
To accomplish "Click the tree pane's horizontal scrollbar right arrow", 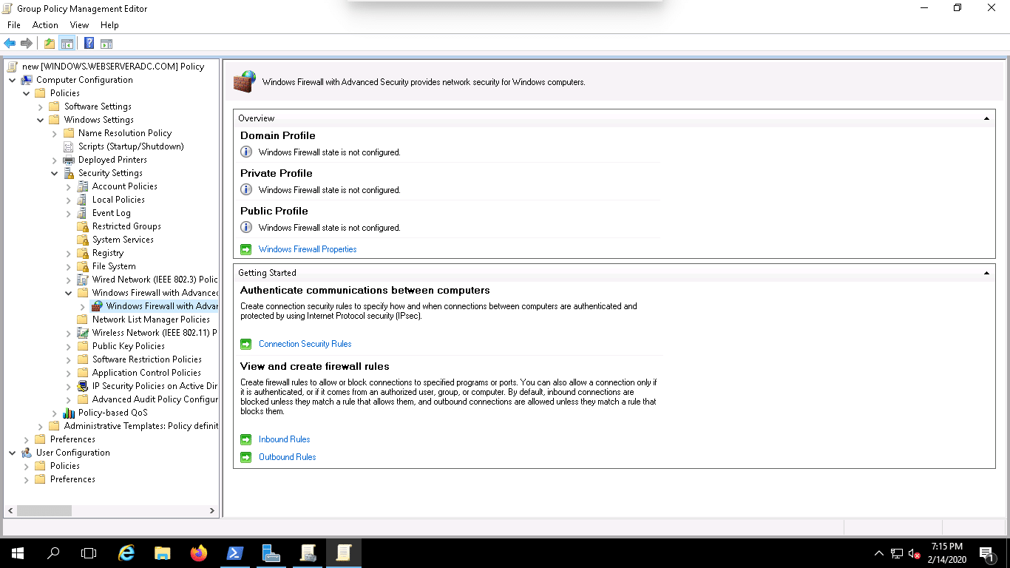I will (x=212, y=510).
